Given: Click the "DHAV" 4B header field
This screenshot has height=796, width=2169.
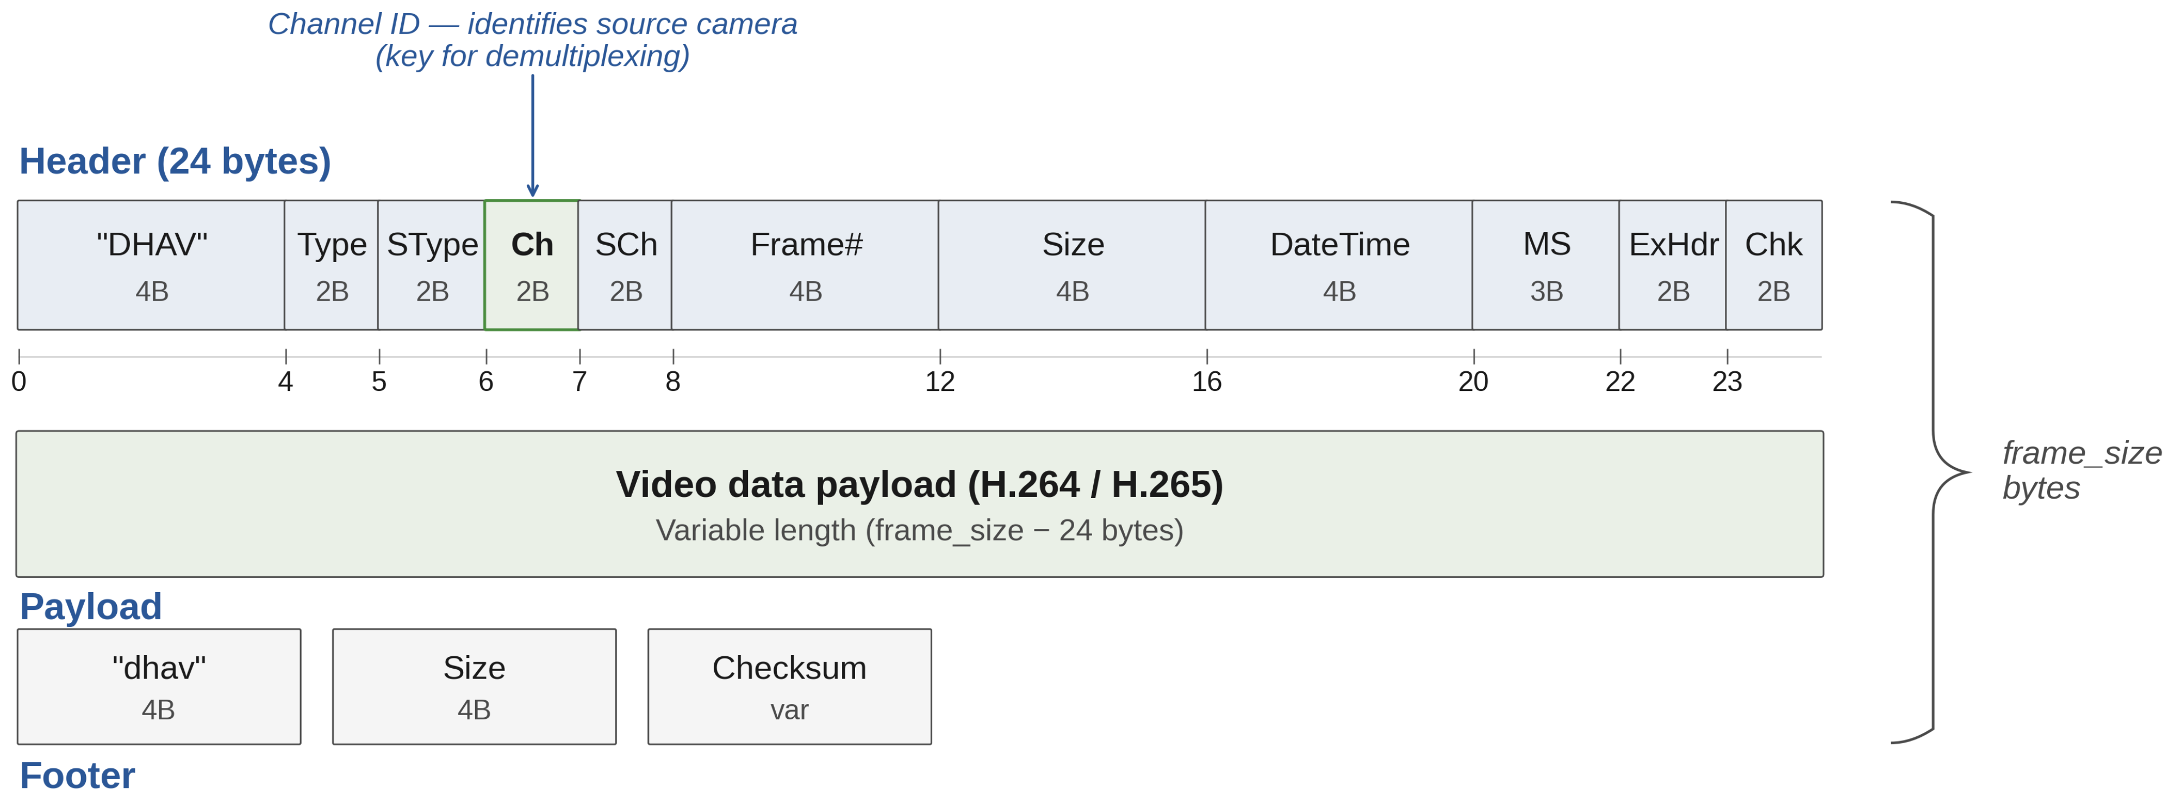Looking at the screenshot, I should point(152,264).
